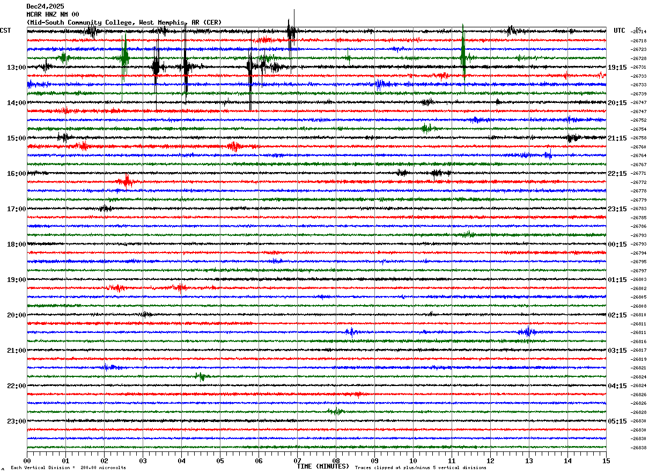Select the station code MCAR HNZ NM 00
The height and width of the screenshot is (475, 649).
coord(53,14)
